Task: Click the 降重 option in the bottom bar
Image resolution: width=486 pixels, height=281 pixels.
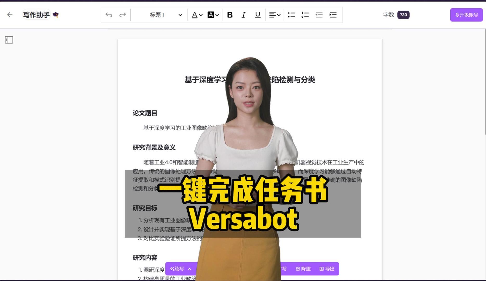Action: 303,269
